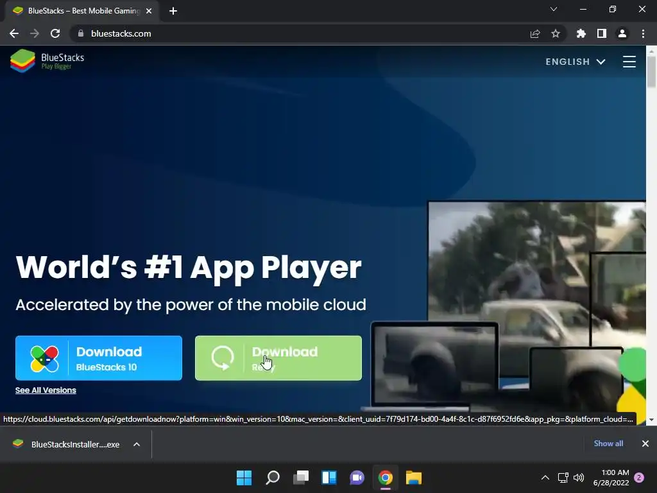Share this page icon in address bar
The width and height of the screenshot is (657, 493).
click(x=535, y=33)
